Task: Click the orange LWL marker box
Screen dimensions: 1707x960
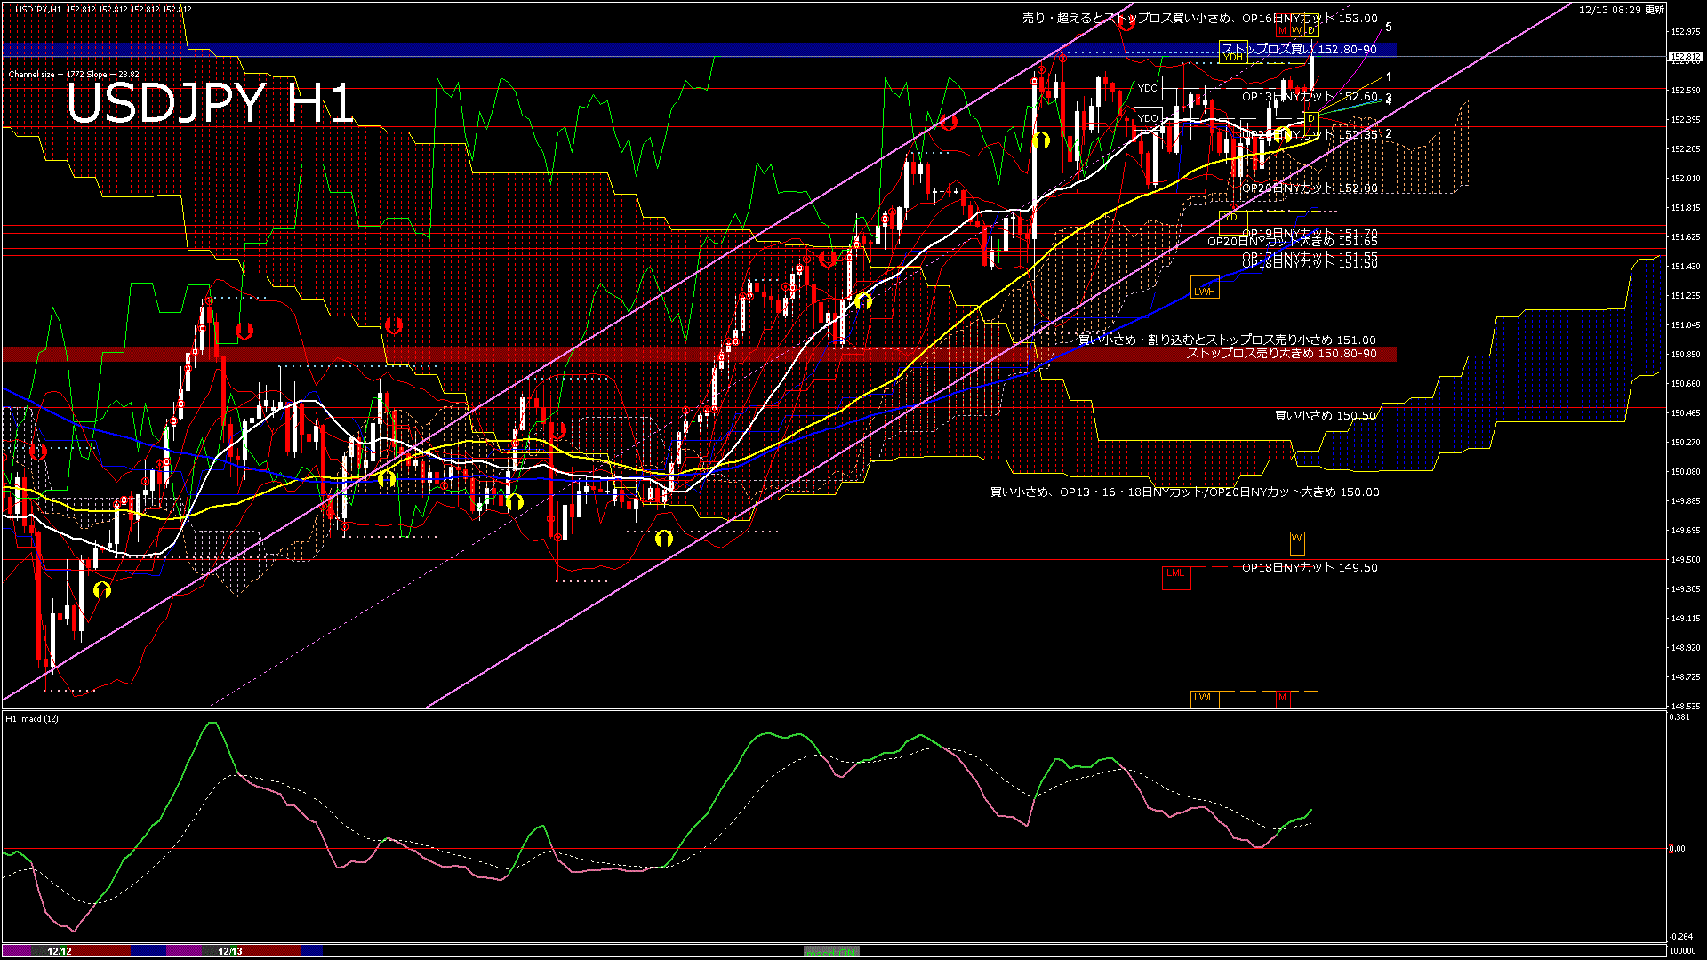Action: [1204, 698]
